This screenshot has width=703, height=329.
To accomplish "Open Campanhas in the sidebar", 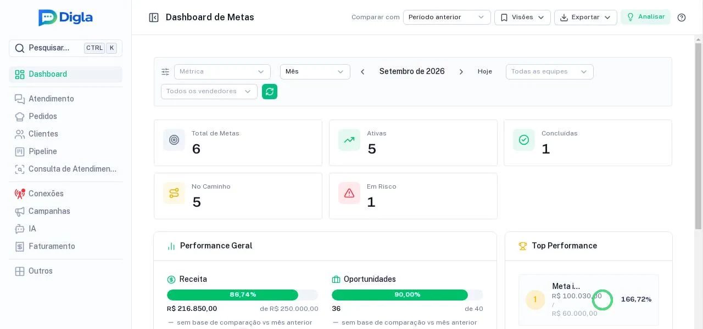I will coord(65,211).
